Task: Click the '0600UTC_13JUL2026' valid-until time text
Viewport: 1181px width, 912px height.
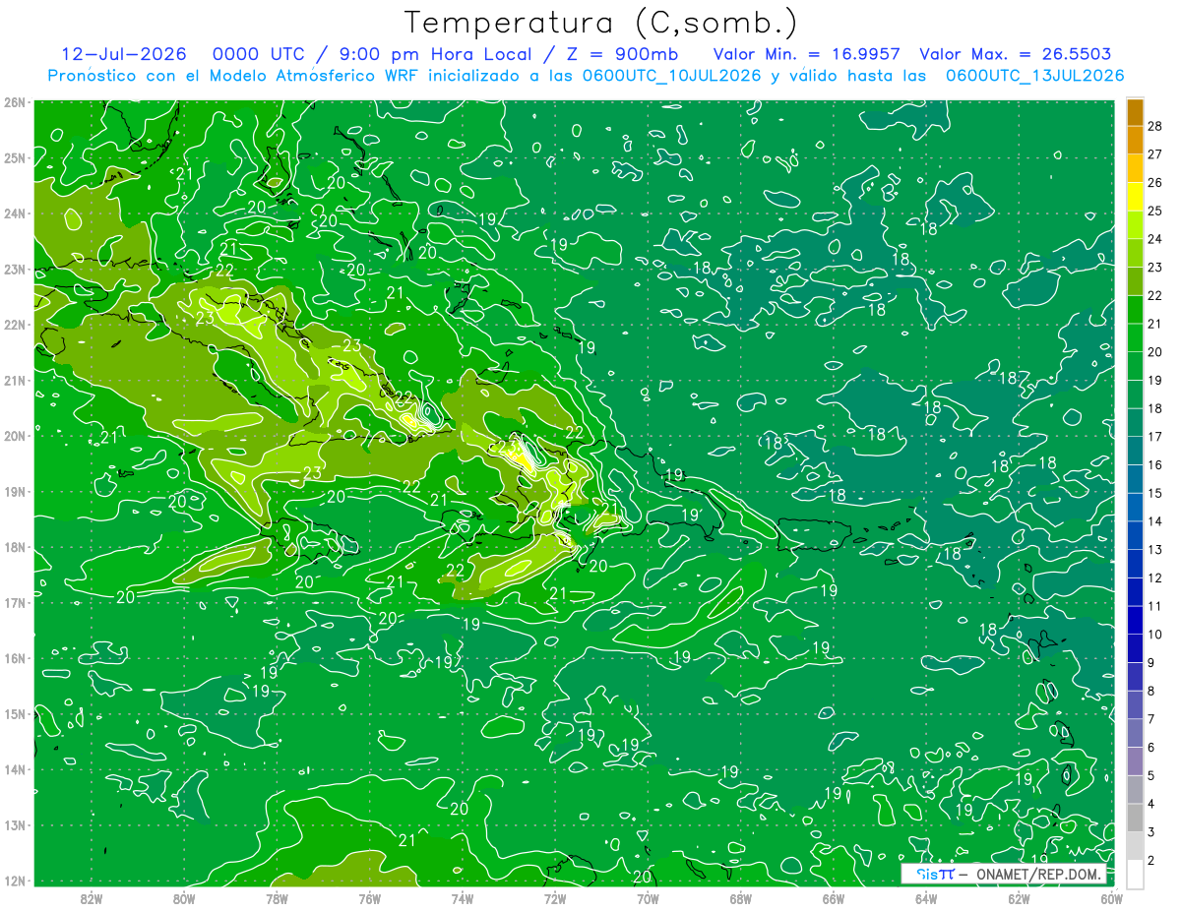Action: tap(1034, 76)
